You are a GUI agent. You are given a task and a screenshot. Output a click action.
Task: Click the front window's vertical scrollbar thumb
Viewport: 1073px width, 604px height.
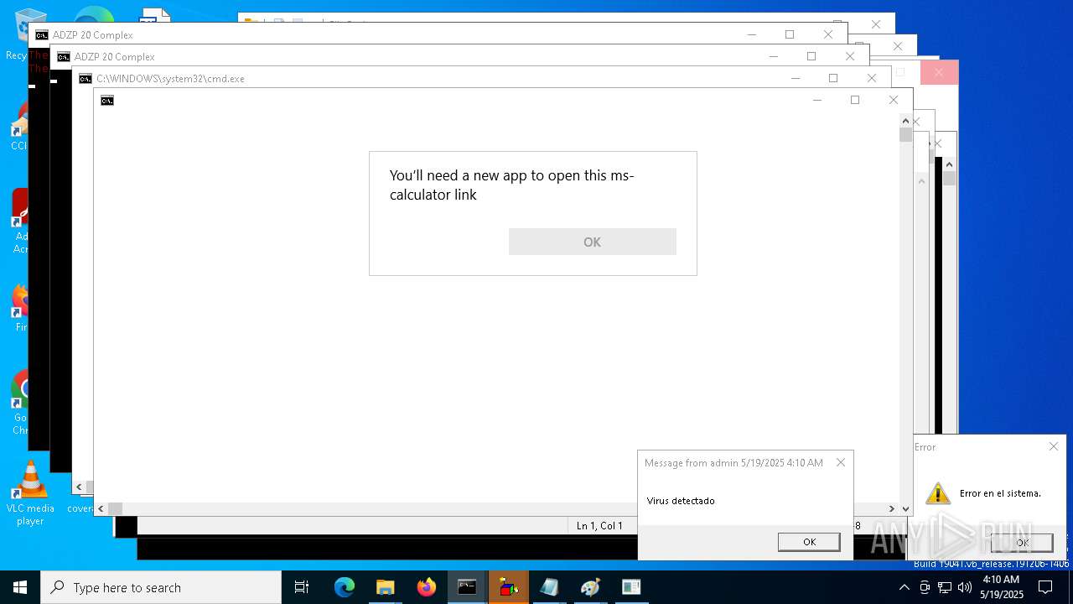coord(905,134)
